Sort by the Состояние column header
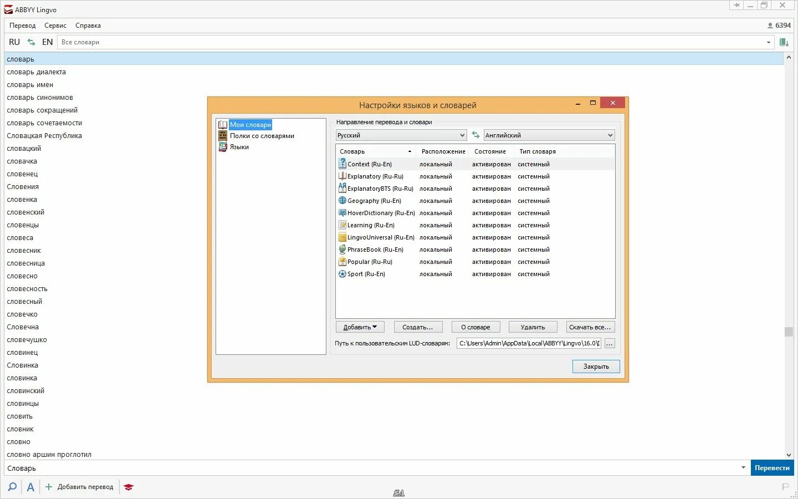 (490, 151)
